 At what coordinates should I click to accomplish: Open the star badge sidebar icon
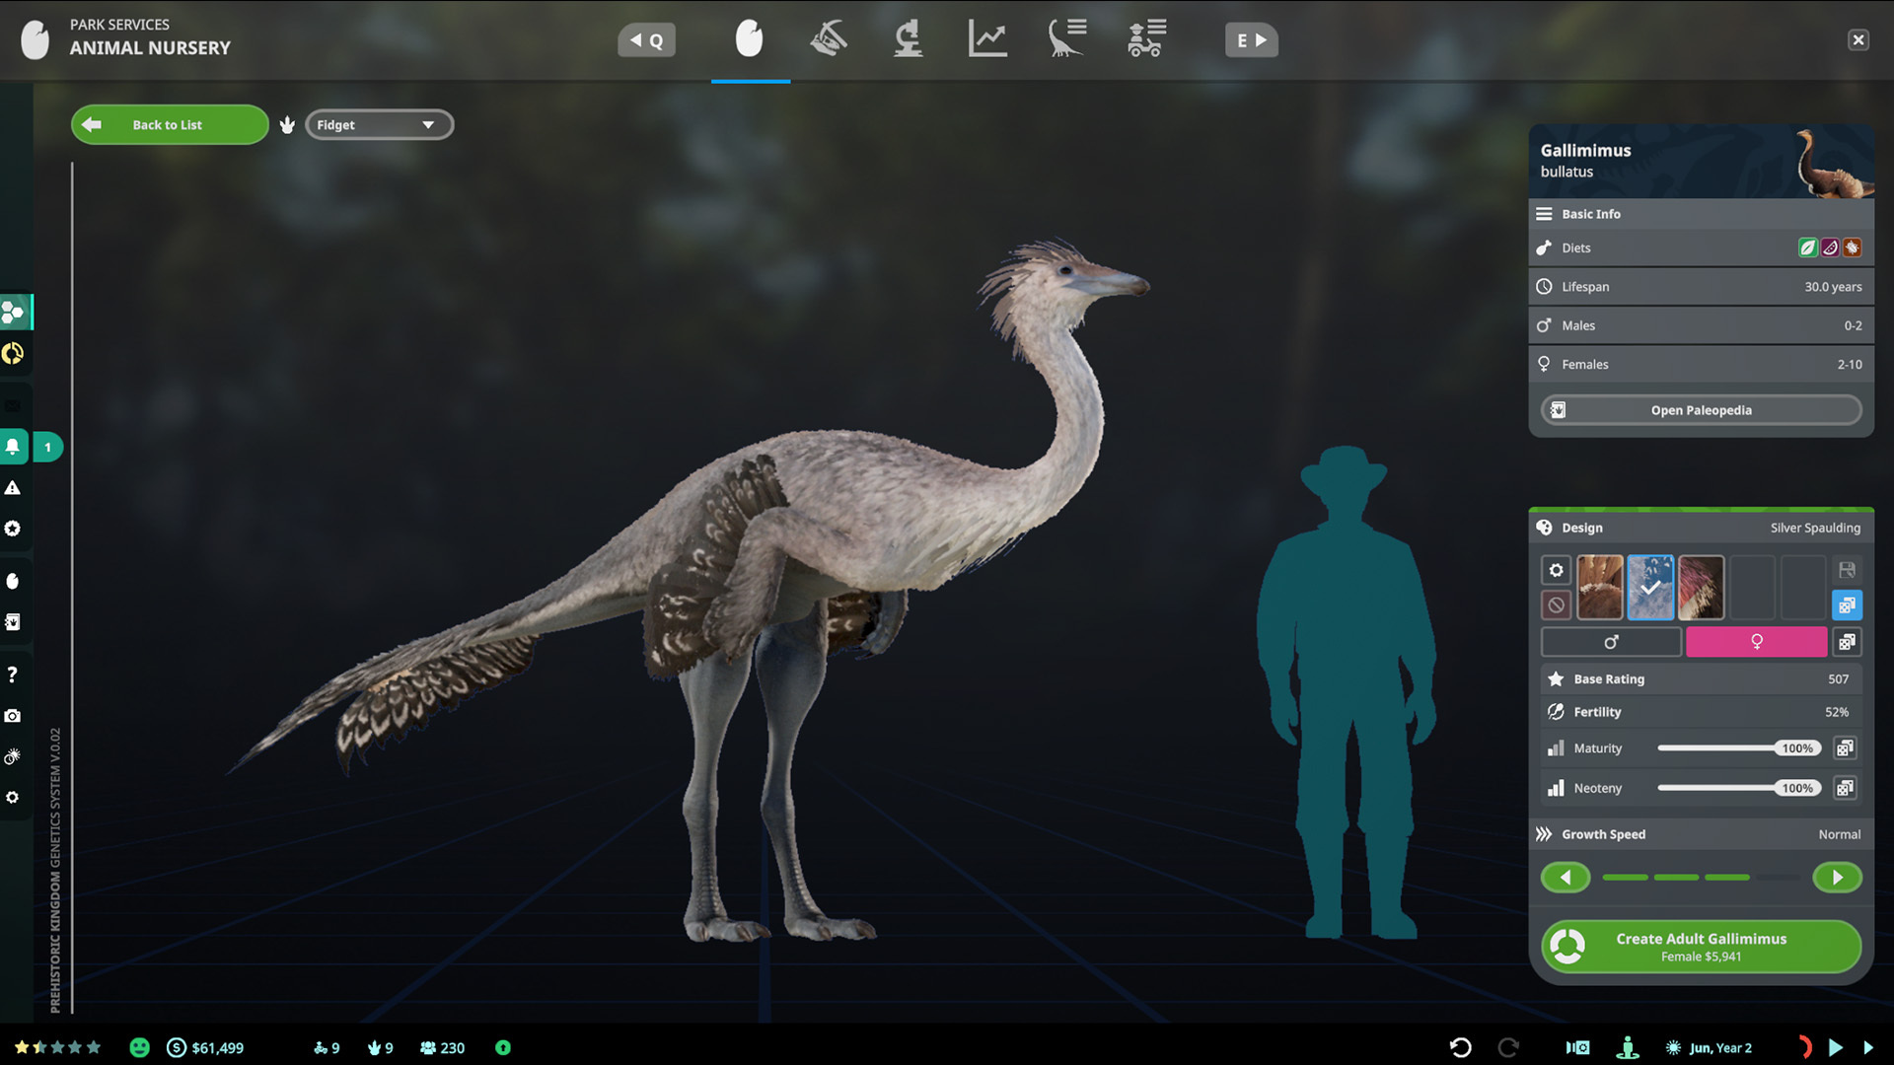pos(13,529)
